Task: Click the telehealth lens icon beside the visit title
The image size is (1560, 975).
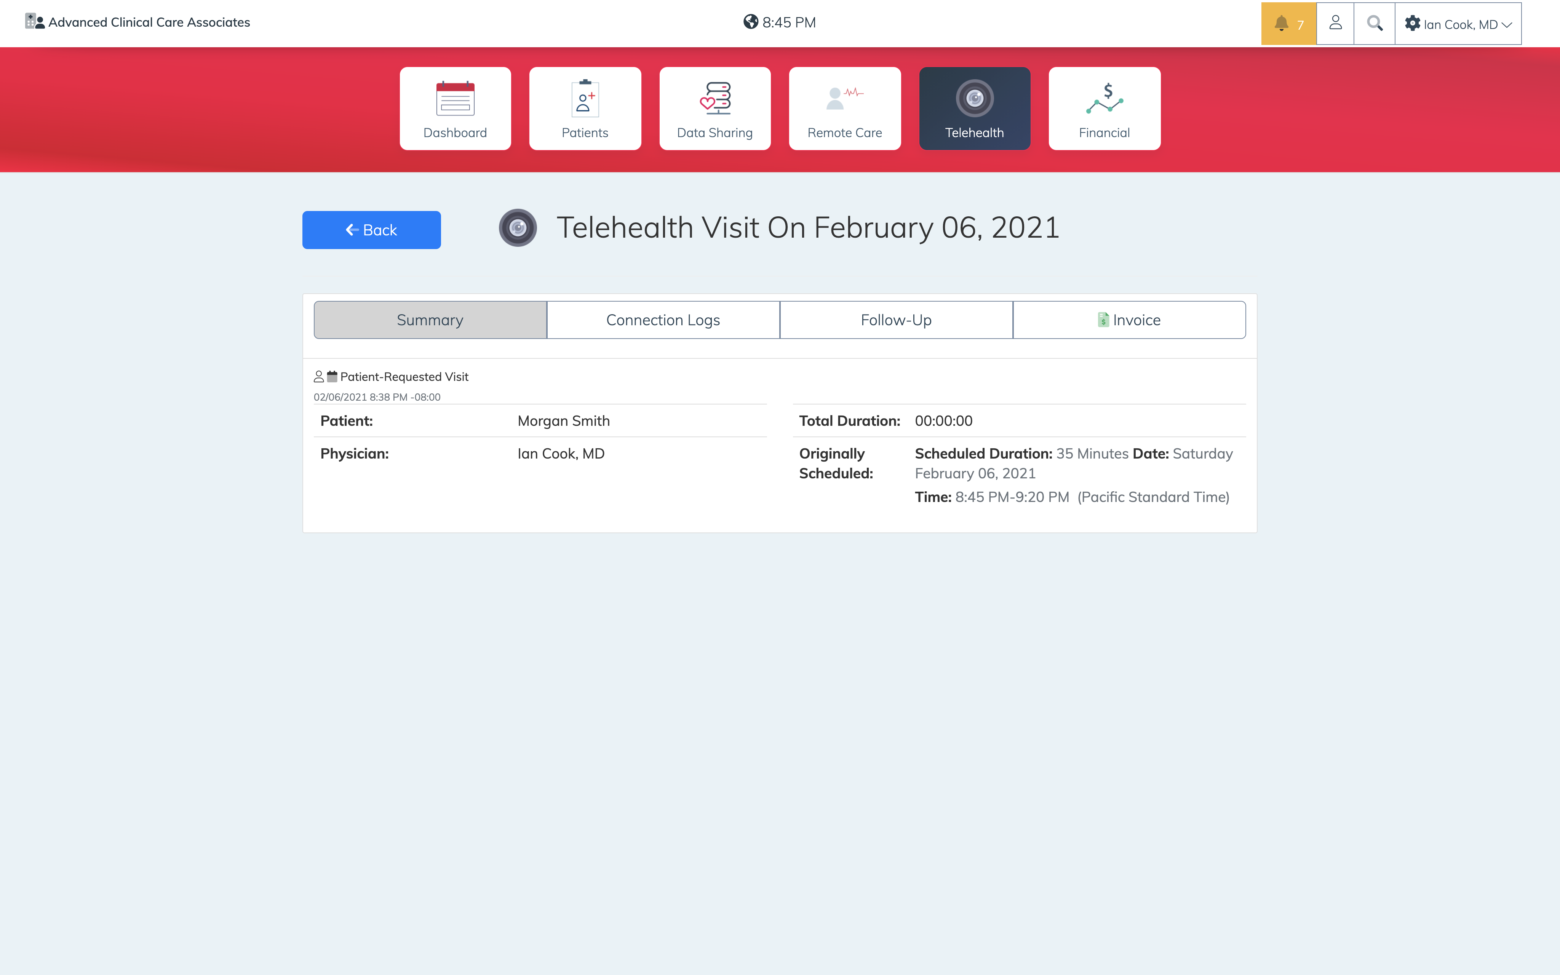Action: pyautogui.click(x=518, y=227)
